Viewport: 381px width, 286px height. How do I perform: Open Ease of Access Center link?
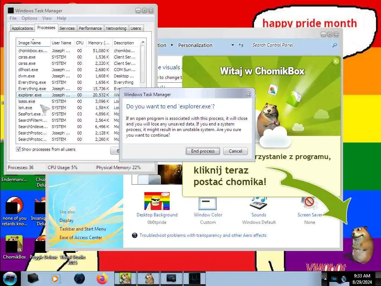(81, 237)
